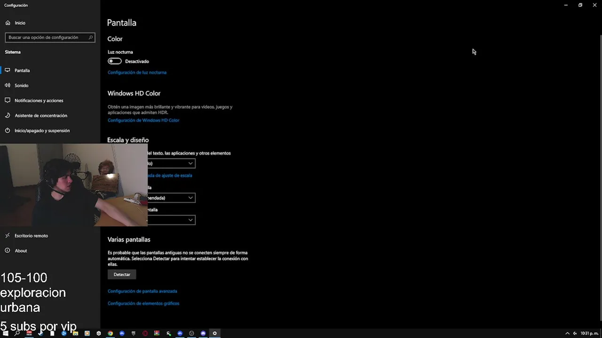Click the 'Sistema' sidebar category label
The height and width of the screenshot is (338, 602).
(13, 52)
